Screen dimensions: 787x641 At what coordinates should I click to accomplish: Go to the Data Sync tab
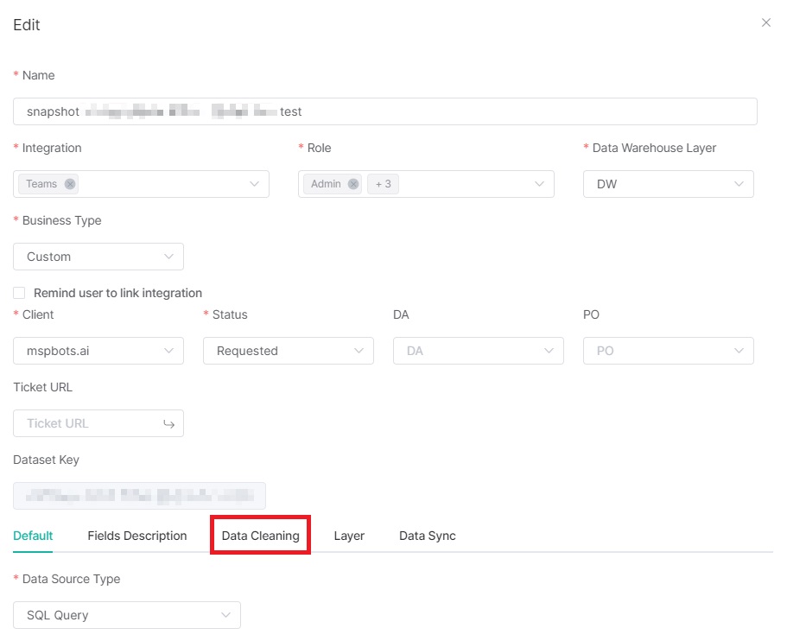[427, 536]
